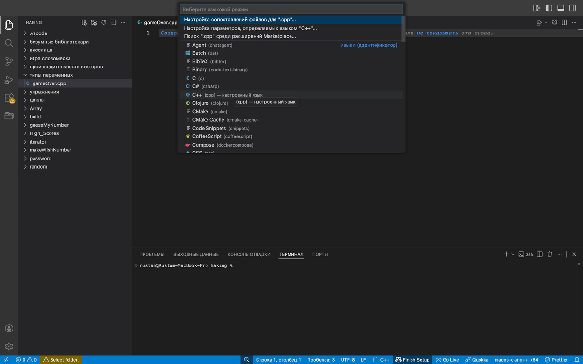Open the Explorer view in activity bar
Image resolution: width=583 pixels, height=364 pixels.
tap(9, 25)
